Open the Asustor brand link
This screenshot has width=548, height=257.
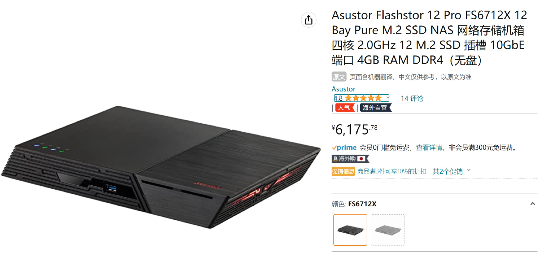tap(343, 89)
